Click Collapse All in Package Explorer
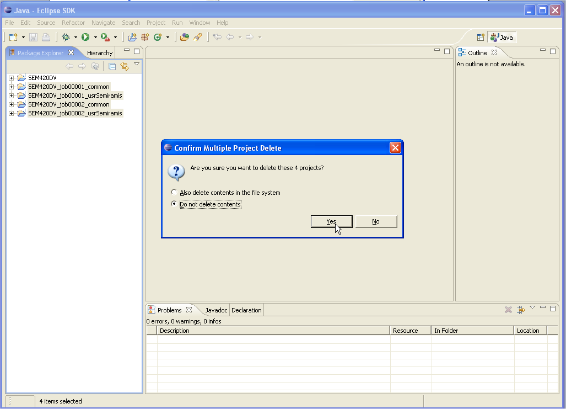Image resolution: width=566 pixels, height=409 pixels. tap(112, 66)
